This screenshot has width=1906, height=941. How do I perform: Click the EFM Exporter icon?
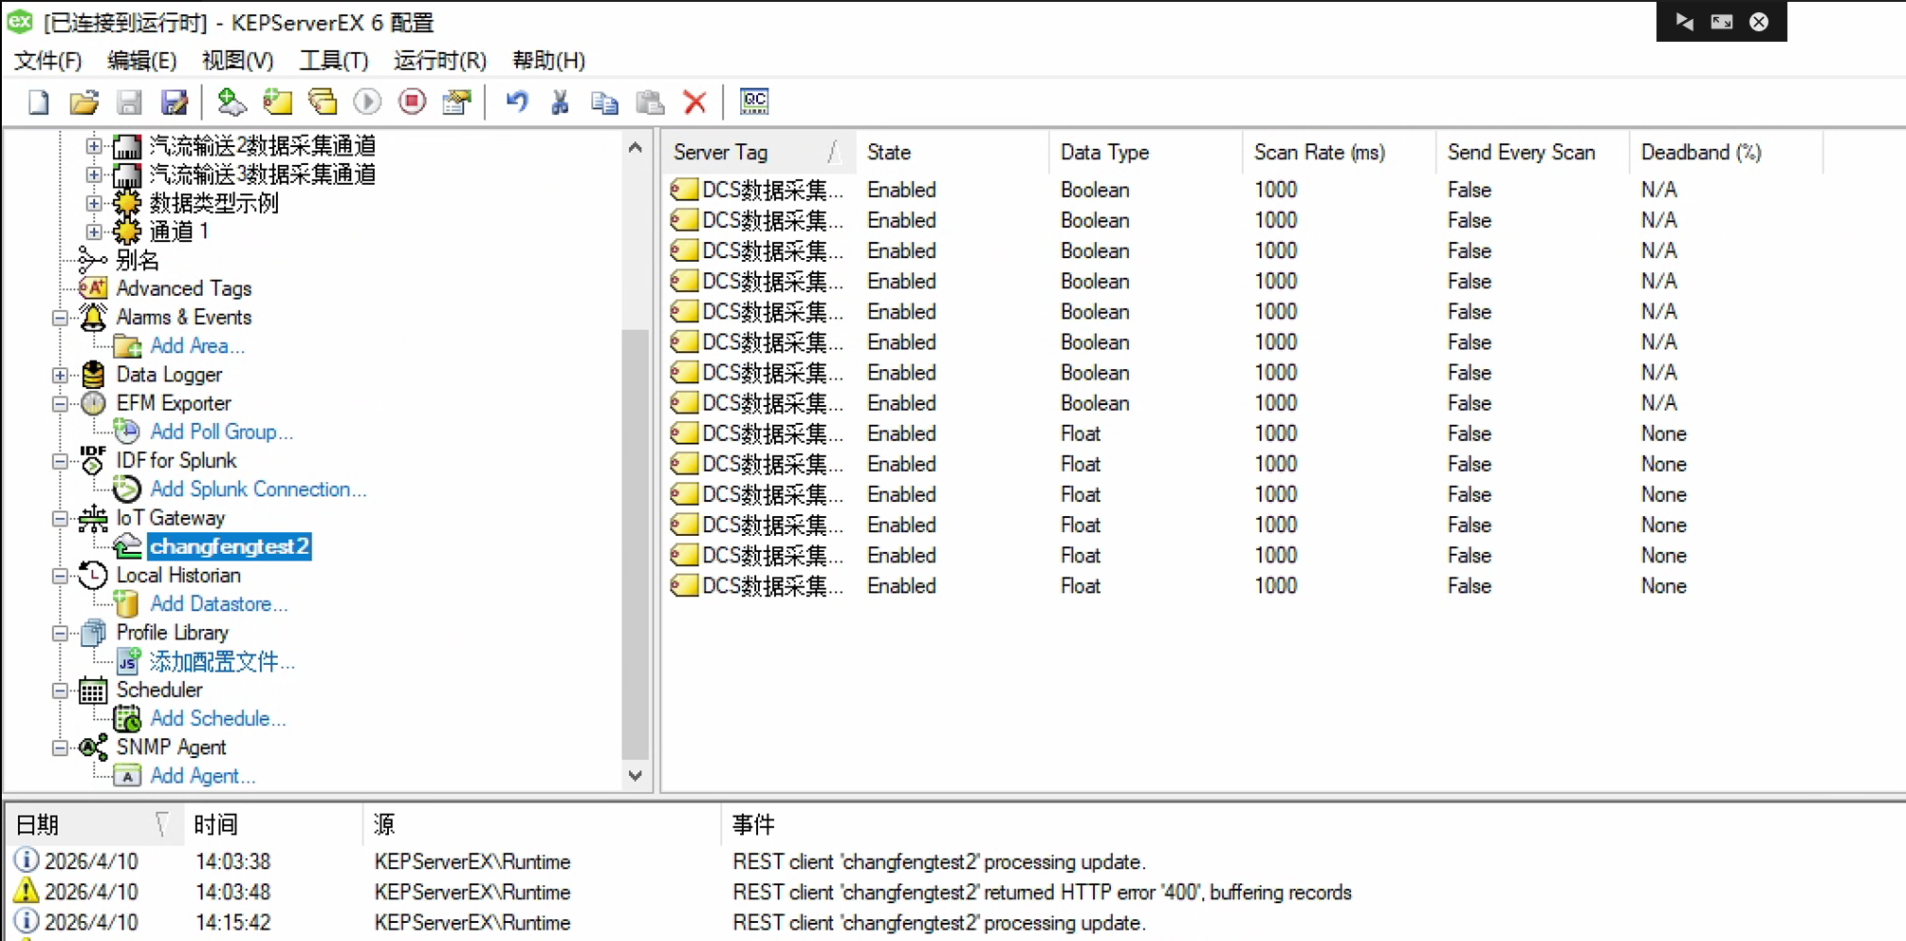click(x=93, y=403)
